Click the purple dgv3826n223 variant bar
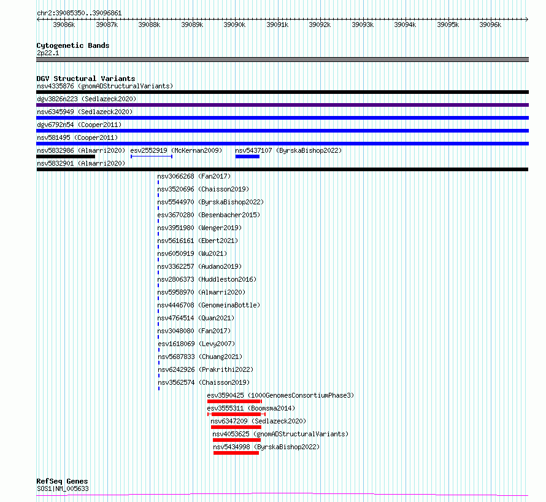Image resolution: width=546 pixels, height=502 pixels. 282,105
